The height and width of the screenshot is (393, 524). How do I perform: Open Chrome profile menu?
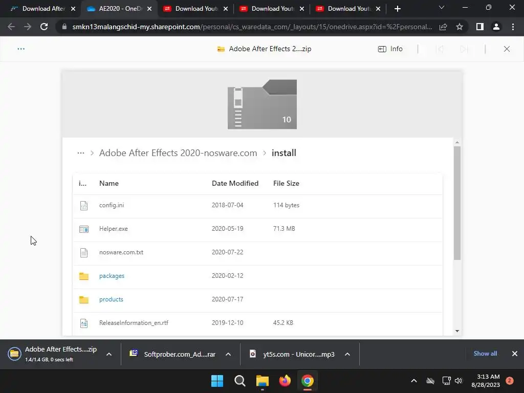click(496, 27)
